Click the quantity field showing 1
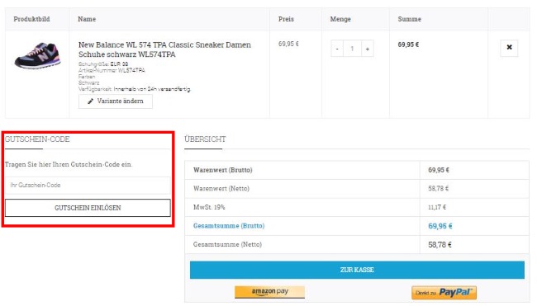Image resolution: width=537 pixels, height=306 pixels. click(x=352, y=49)
